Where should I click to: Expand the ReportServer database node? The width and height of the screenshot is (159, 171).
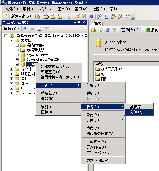click(x=17, y=55)
